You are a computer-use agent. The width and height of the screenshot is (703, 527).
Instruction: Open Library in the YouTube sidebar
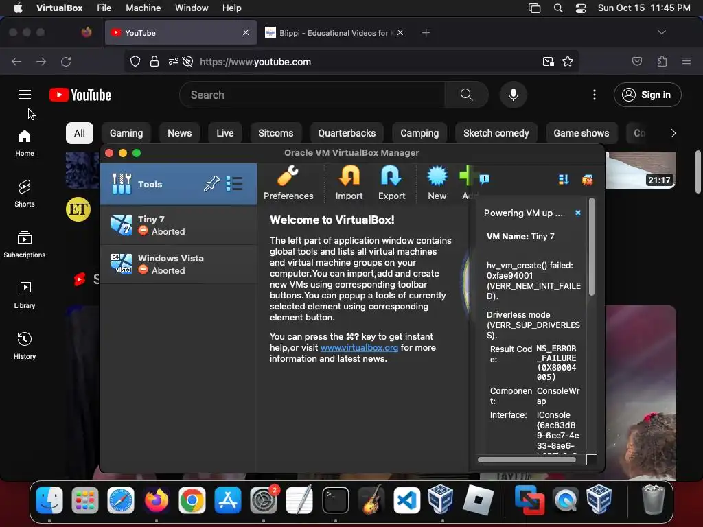25,295
